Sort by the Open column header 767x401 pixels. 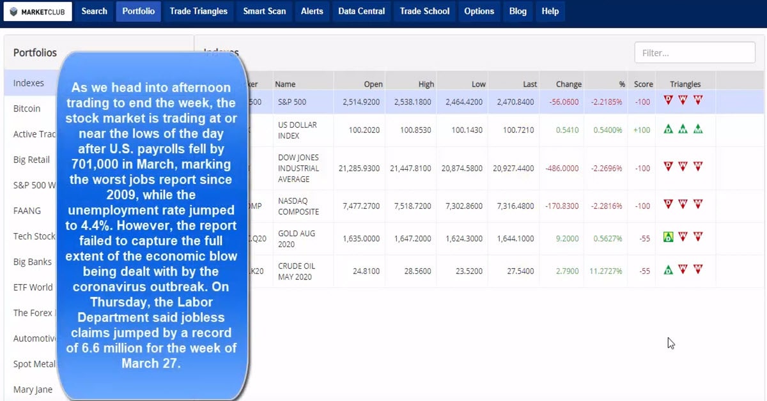373,84
